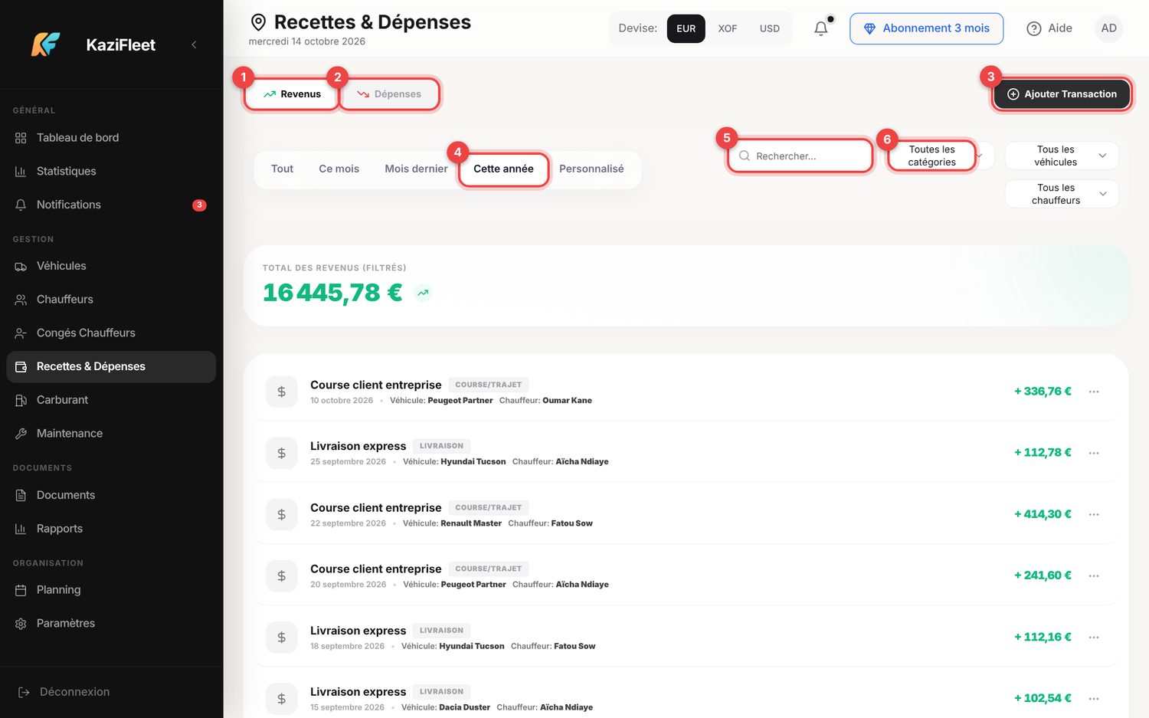Switch currency to USD

(770, 28)
